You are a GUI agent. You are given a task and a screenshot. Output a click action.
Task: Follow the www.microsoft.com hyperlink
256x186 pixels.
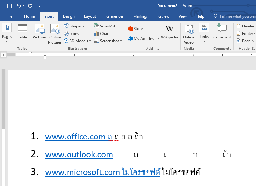[83, 172]
